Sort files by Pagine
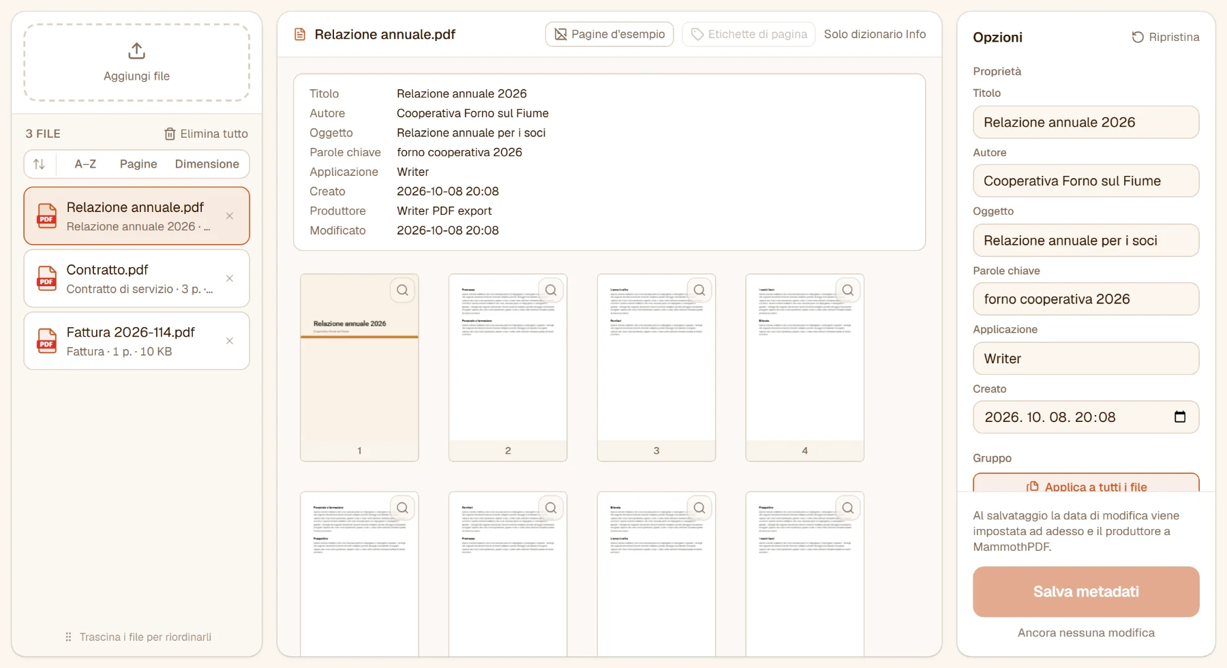The image size is (1227, 668). click(x=138, y=164)
